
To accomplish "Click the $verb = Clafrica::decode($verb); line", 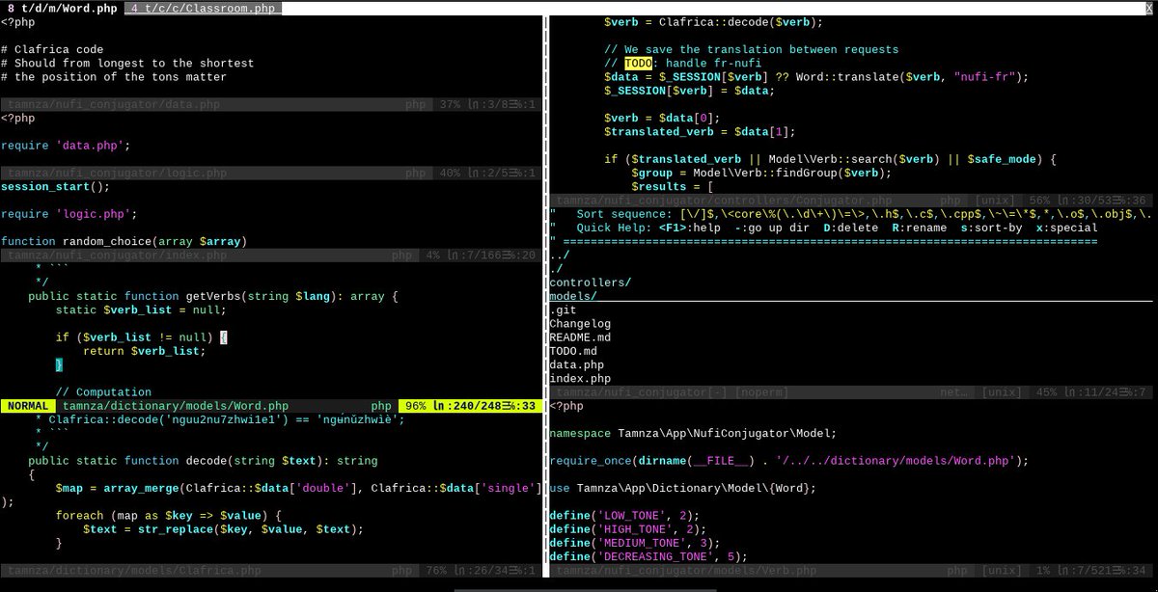I will point(714,22).
